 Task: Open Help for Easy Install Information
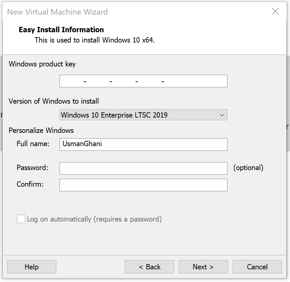click(x=31, y=267)
